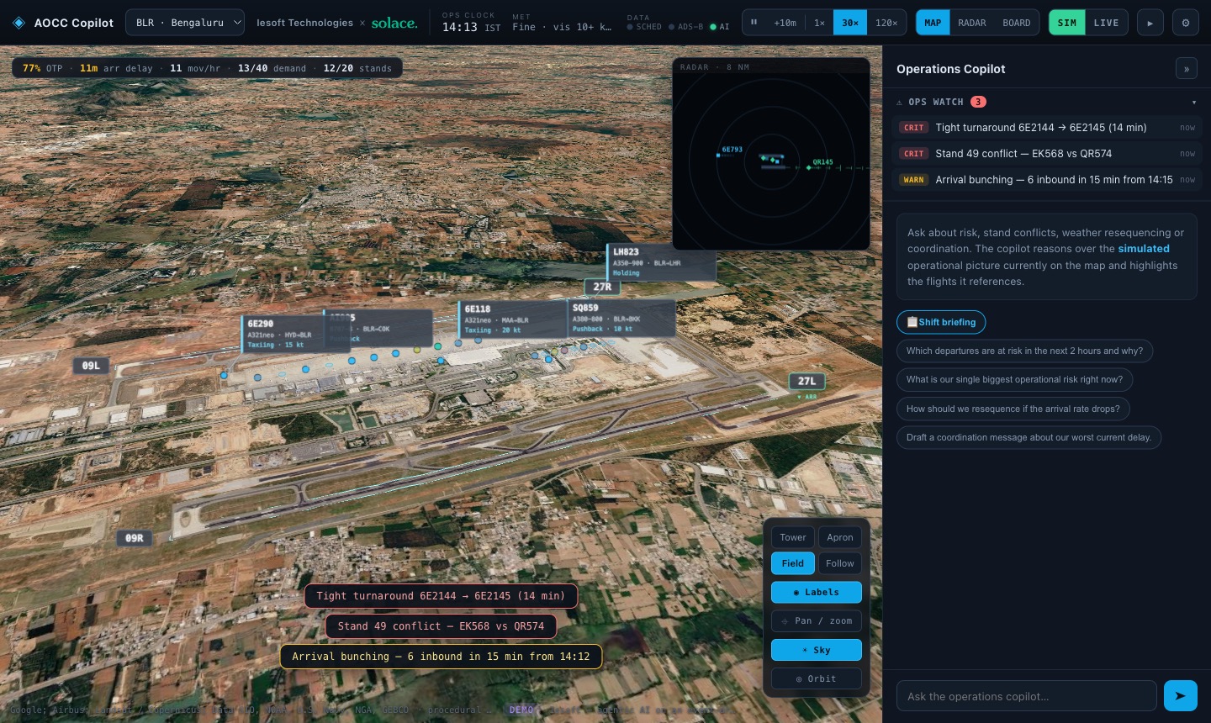Click runway 27L label marker
Screen dimensions: 1211x723
pos(806,381)
